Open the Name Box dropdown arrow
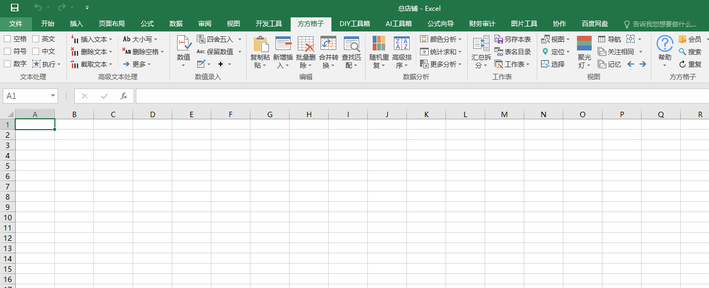This screenshot has width=709, height=288. (x=53, y=96)
